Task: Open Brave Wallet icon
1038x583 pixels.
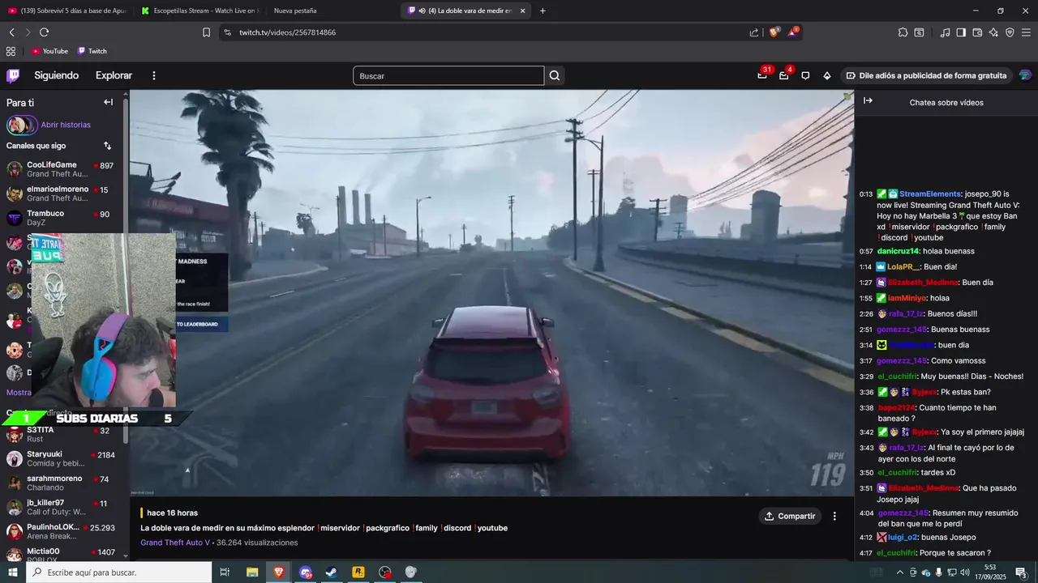Action: point(977,32)
